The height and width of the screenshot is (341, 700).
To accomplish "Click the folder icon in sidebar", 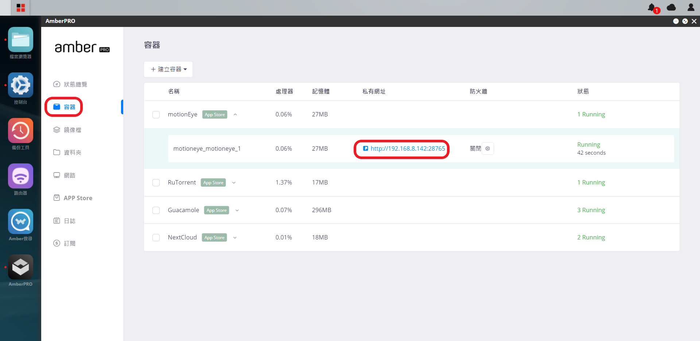I will tap(57, 152).
